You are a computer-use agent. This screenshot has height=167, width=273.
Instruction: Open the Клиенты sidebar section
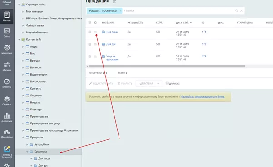7,83
